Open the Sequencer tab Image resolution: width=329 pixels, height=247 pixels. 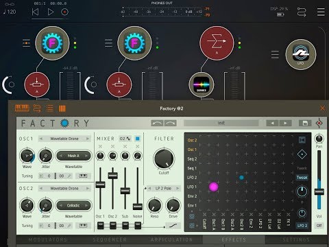[110, 239]
